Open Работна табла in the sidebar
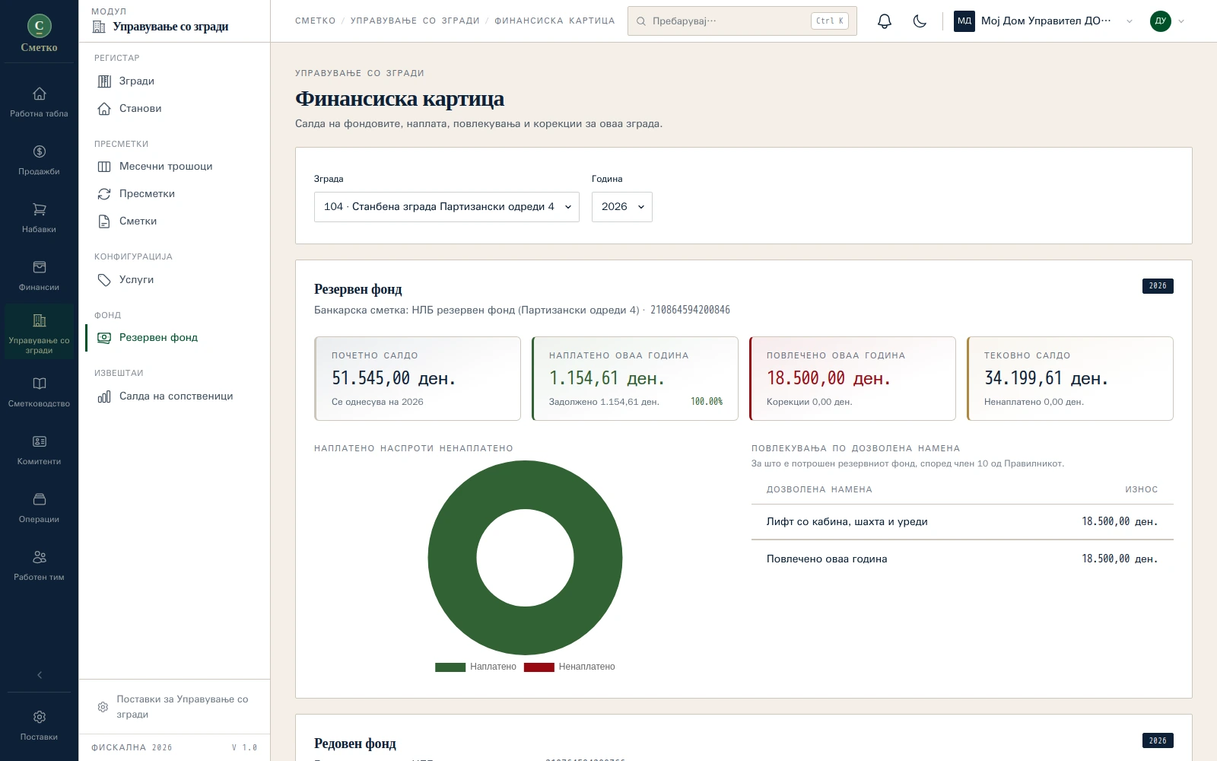 (x=39, y=103)
